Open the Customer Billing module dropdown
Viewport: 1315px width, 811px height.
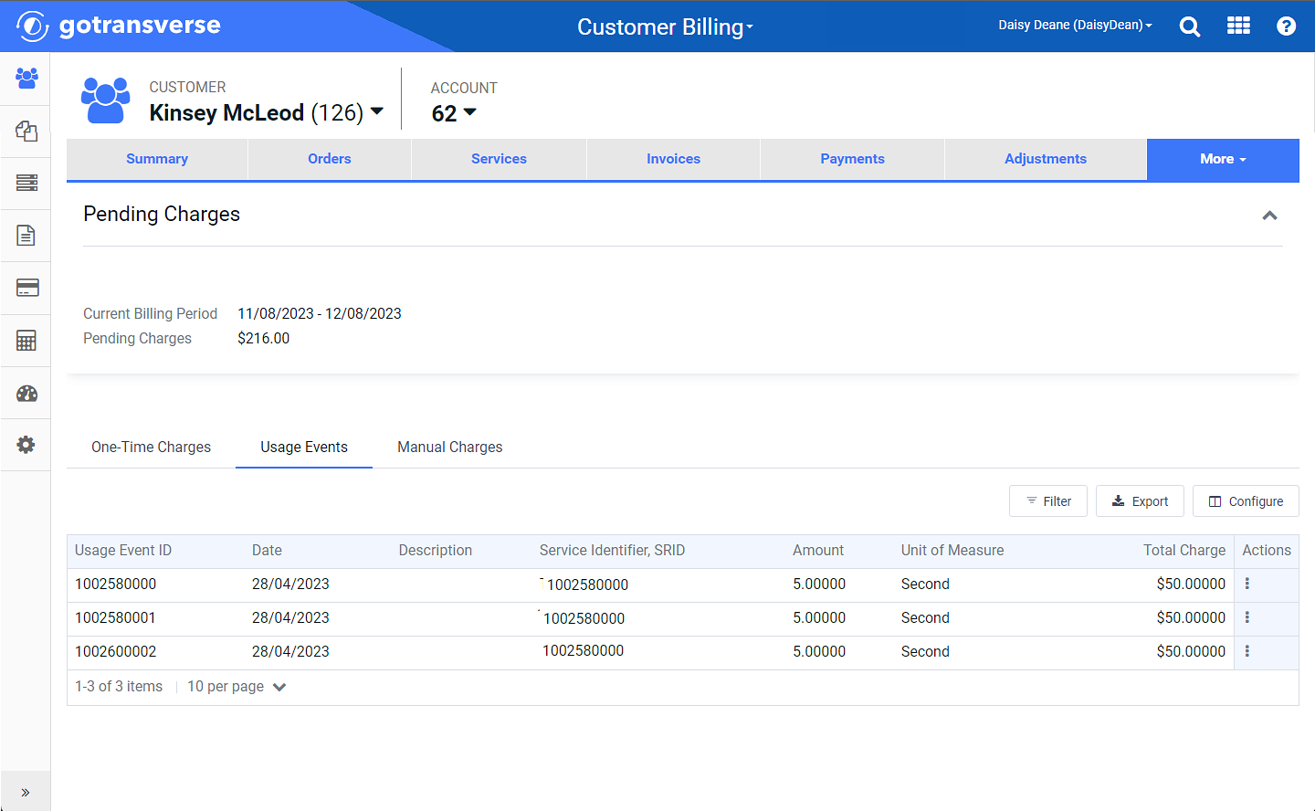(665, 26)
